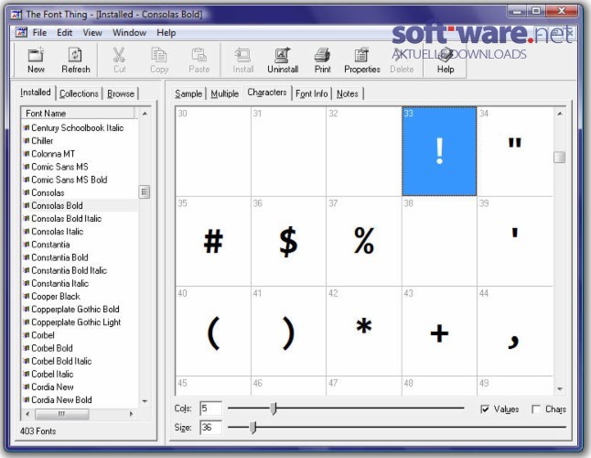This screenshot has width=591, height=458.
Task: Click character grid scroll up arrow
Action: pos(560,114)
